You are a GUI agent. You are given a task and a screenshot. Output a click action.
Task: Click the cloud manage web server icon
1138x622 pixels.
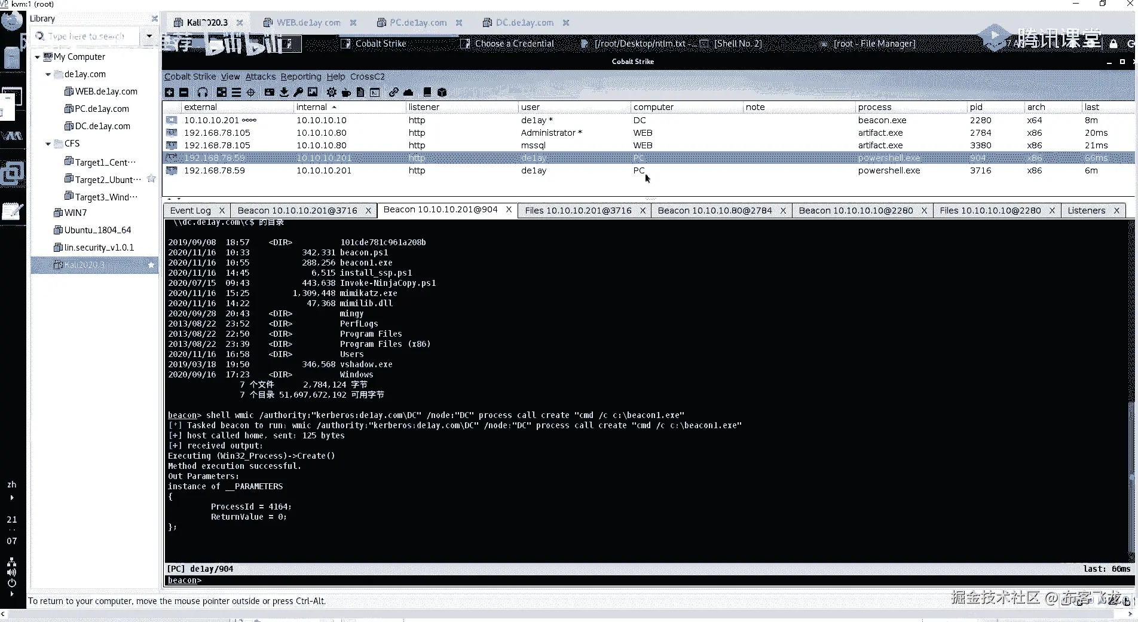pos(408,92)
